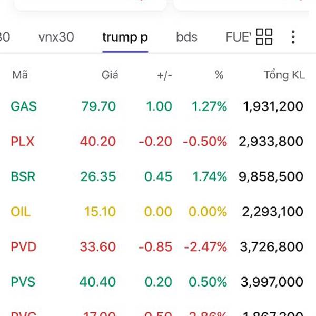Switch to the bds watchlist tab

[187, 37]
